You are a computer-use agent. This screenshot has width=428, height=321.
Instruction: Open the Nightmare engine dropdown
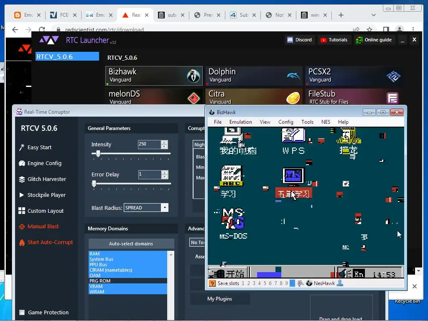(x=199, y=145)
